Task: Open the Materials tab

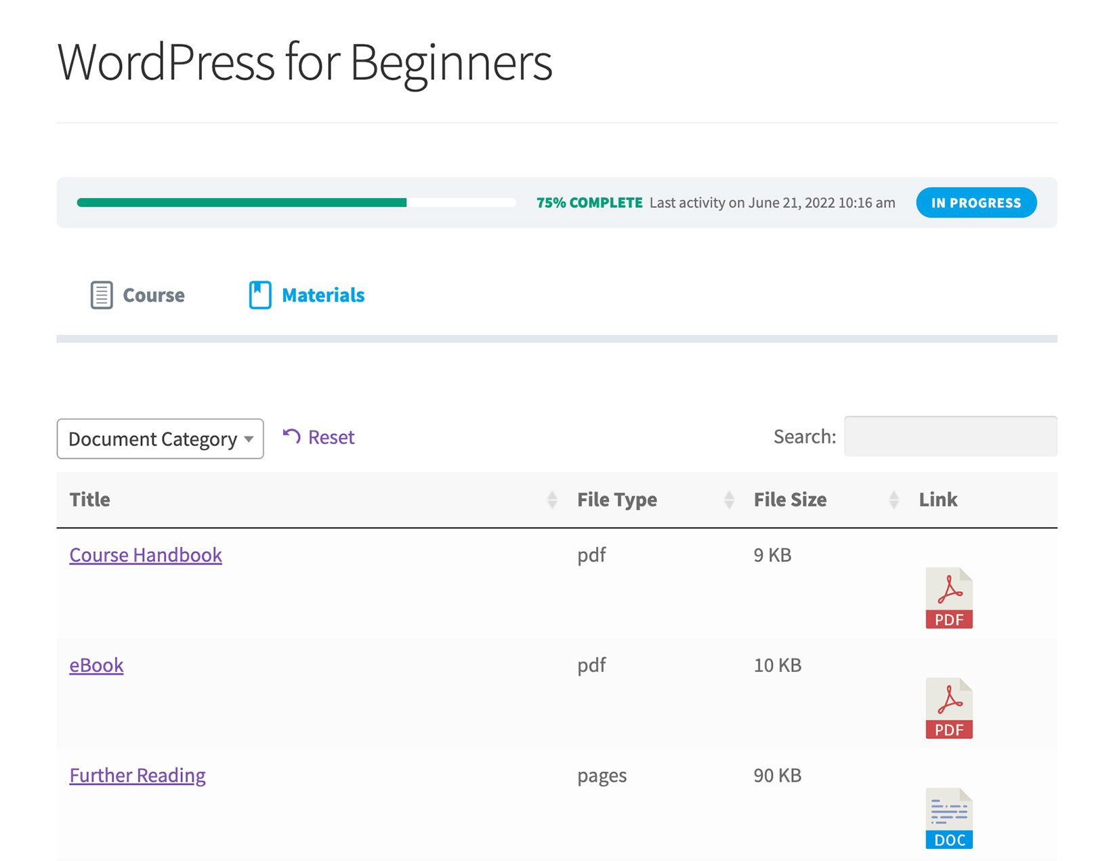Action: [322, 294]
